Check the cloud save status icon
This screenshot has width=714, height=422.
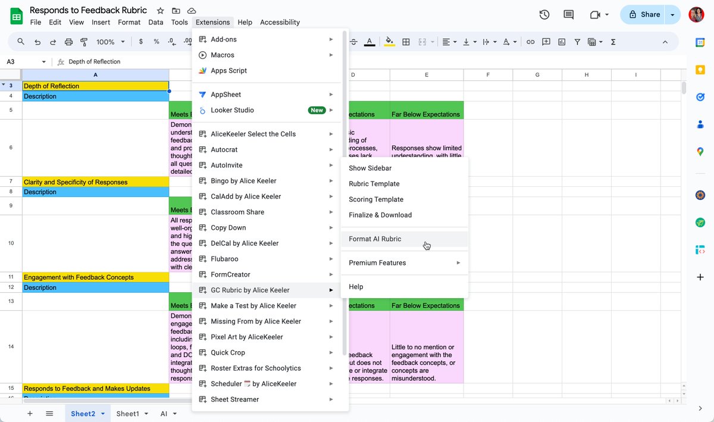(x=192, y=11)
